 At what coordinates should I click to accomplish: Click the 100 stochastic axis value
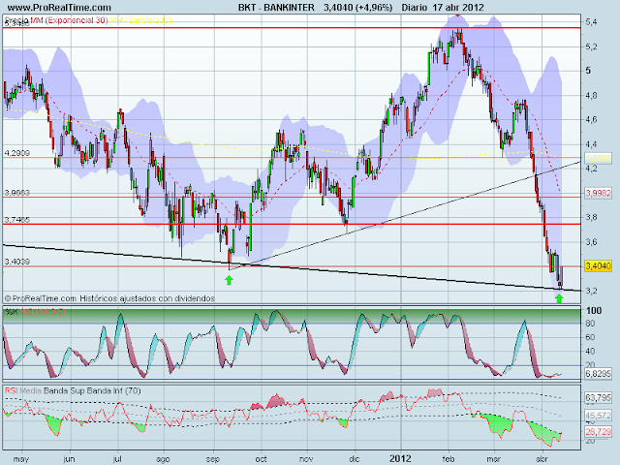(x=594, y=310)
